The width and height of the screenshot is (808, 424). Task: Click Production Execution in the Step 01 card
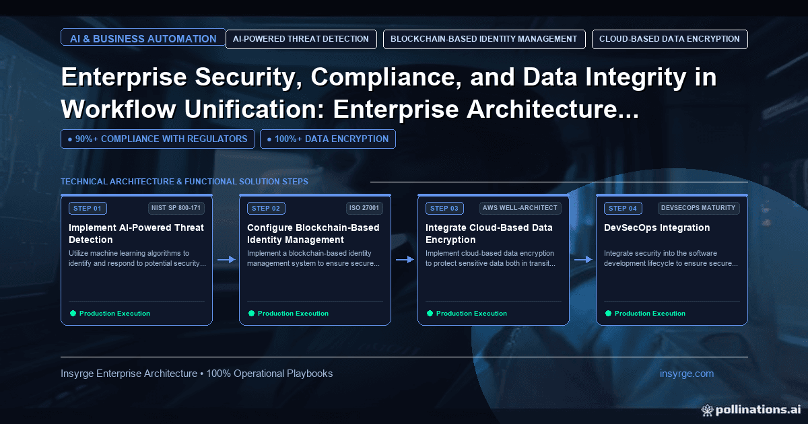click(114, 314)
